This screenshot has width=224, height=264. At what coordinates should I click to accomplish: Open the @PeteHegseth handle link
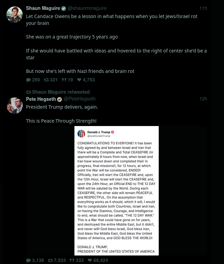tap(80, 99)
